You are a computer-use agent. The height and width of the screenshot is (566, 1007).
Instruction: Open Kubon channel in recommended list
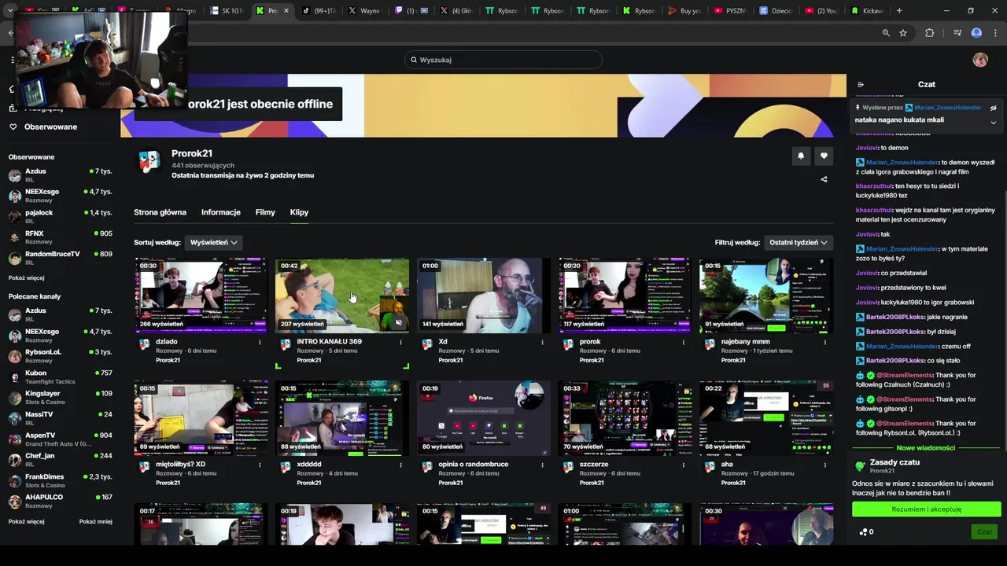[60, 377]
